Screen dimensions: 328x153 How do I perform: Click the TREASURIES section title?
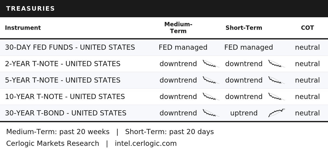pyautogui.click(x=30, y=9)
